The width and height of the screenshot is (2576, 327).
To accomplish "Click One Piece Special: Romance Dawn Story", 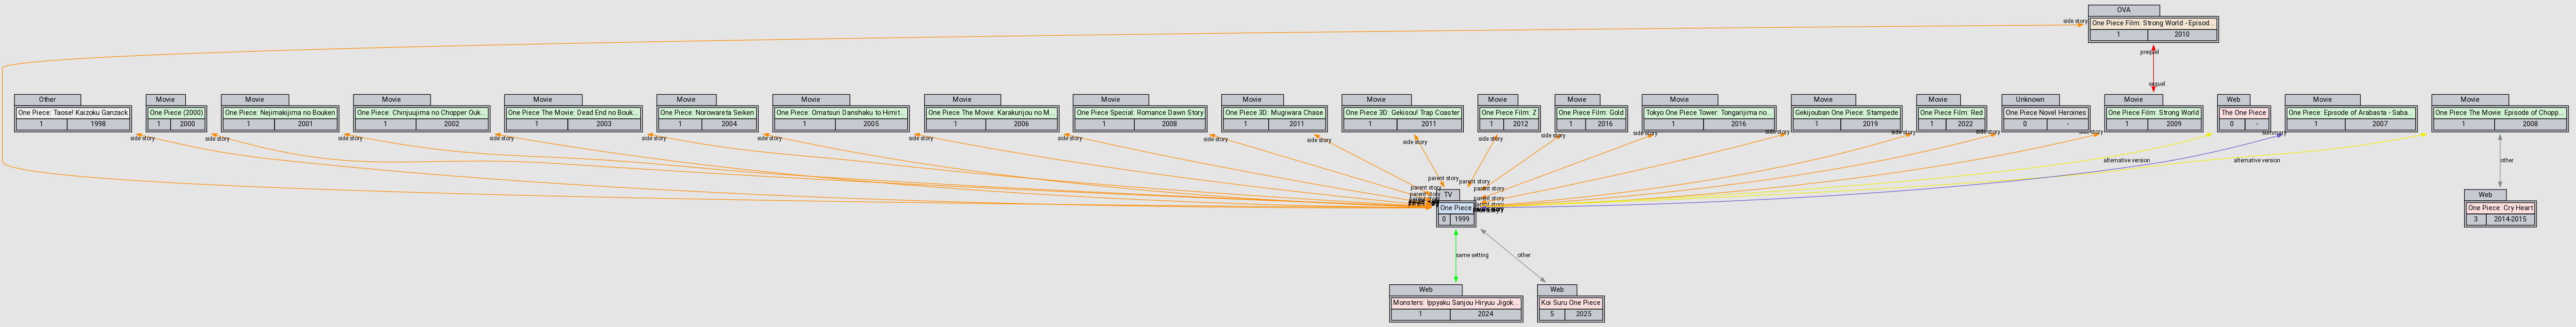I will pyautogui.click(x=1139, y=113).
